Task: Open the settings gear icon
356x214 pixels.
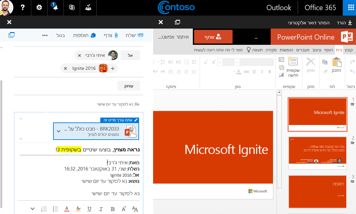Action: click(x=39, y=7)
